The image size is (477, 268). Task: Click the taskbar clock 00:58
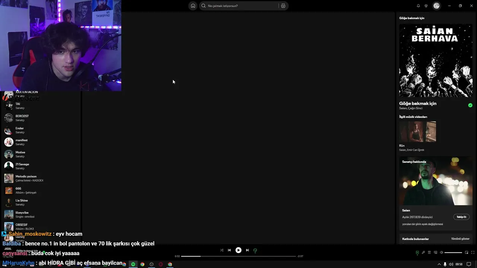click(459, 264)
